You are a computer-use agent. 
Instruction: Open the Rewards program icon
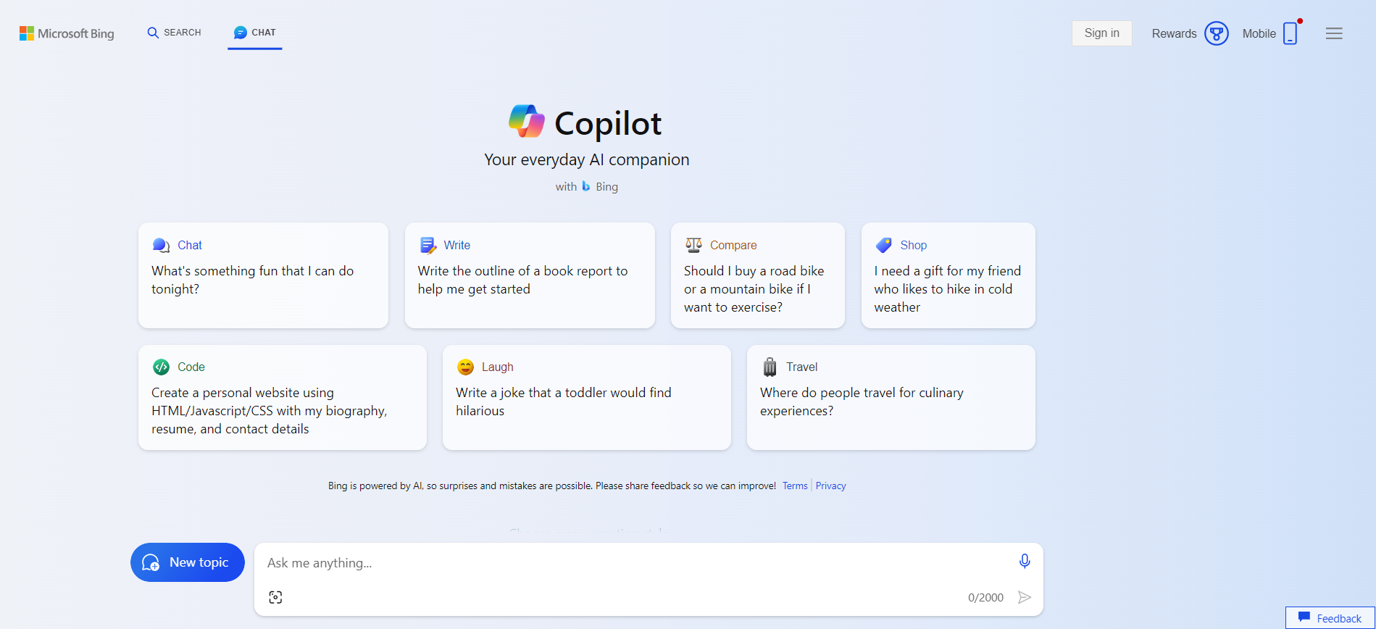point(1217,33)
